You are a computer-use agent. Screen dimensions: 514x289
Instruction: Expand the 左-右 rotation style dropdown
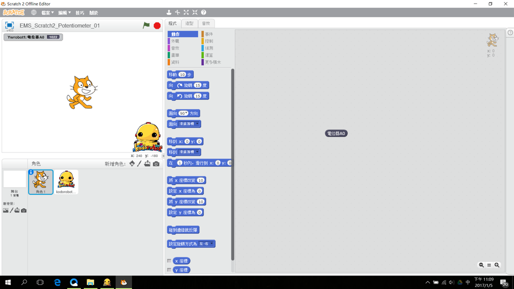(212, 244)
